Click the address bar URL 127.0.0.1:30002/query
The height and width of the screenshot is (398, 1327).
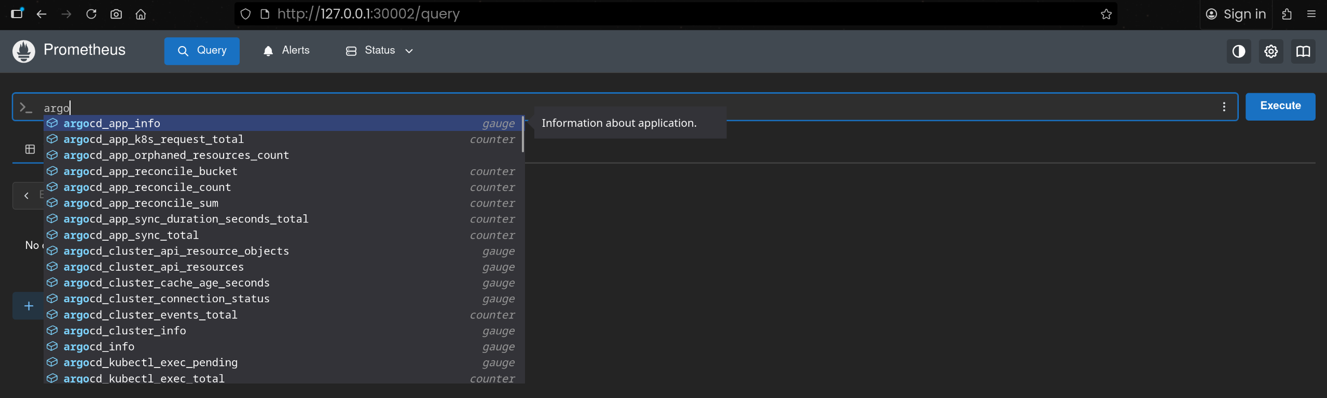coord(368,14)
